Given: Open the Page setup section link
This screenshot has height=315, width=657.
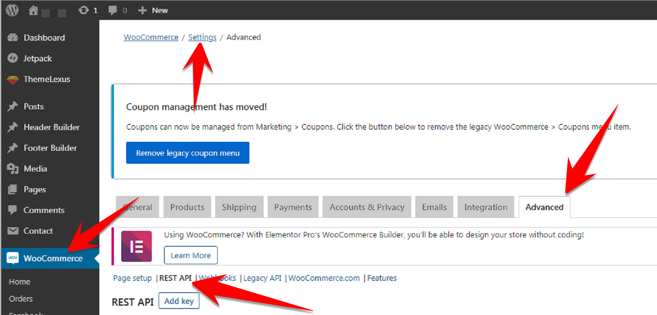Looking at the screenshot, I should 132,278.
